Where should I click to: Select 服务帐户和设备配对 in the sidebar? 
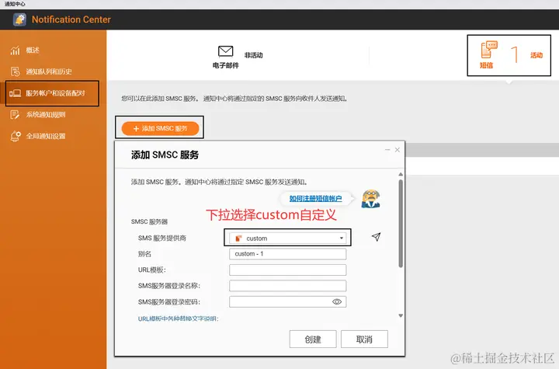tap(52, 93)
